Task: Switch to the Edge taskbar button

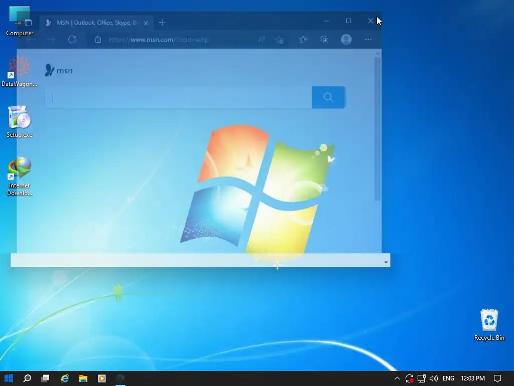Action: (120, 378)
